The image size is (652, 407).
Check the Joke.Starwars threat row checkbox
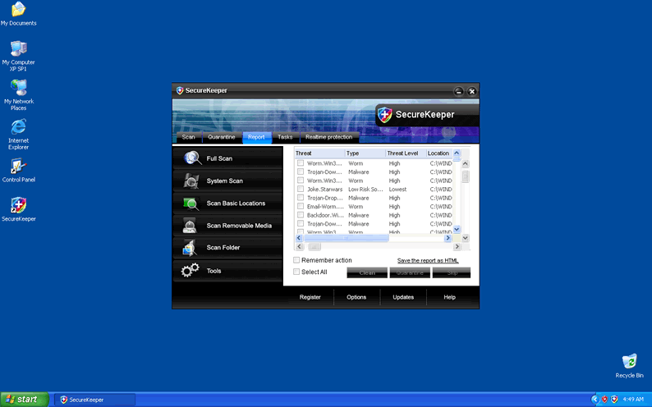coord(301,190)
